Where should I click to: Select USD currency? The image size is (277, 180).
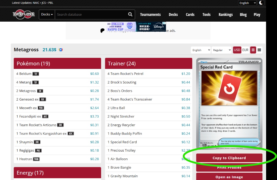point(237,50)
